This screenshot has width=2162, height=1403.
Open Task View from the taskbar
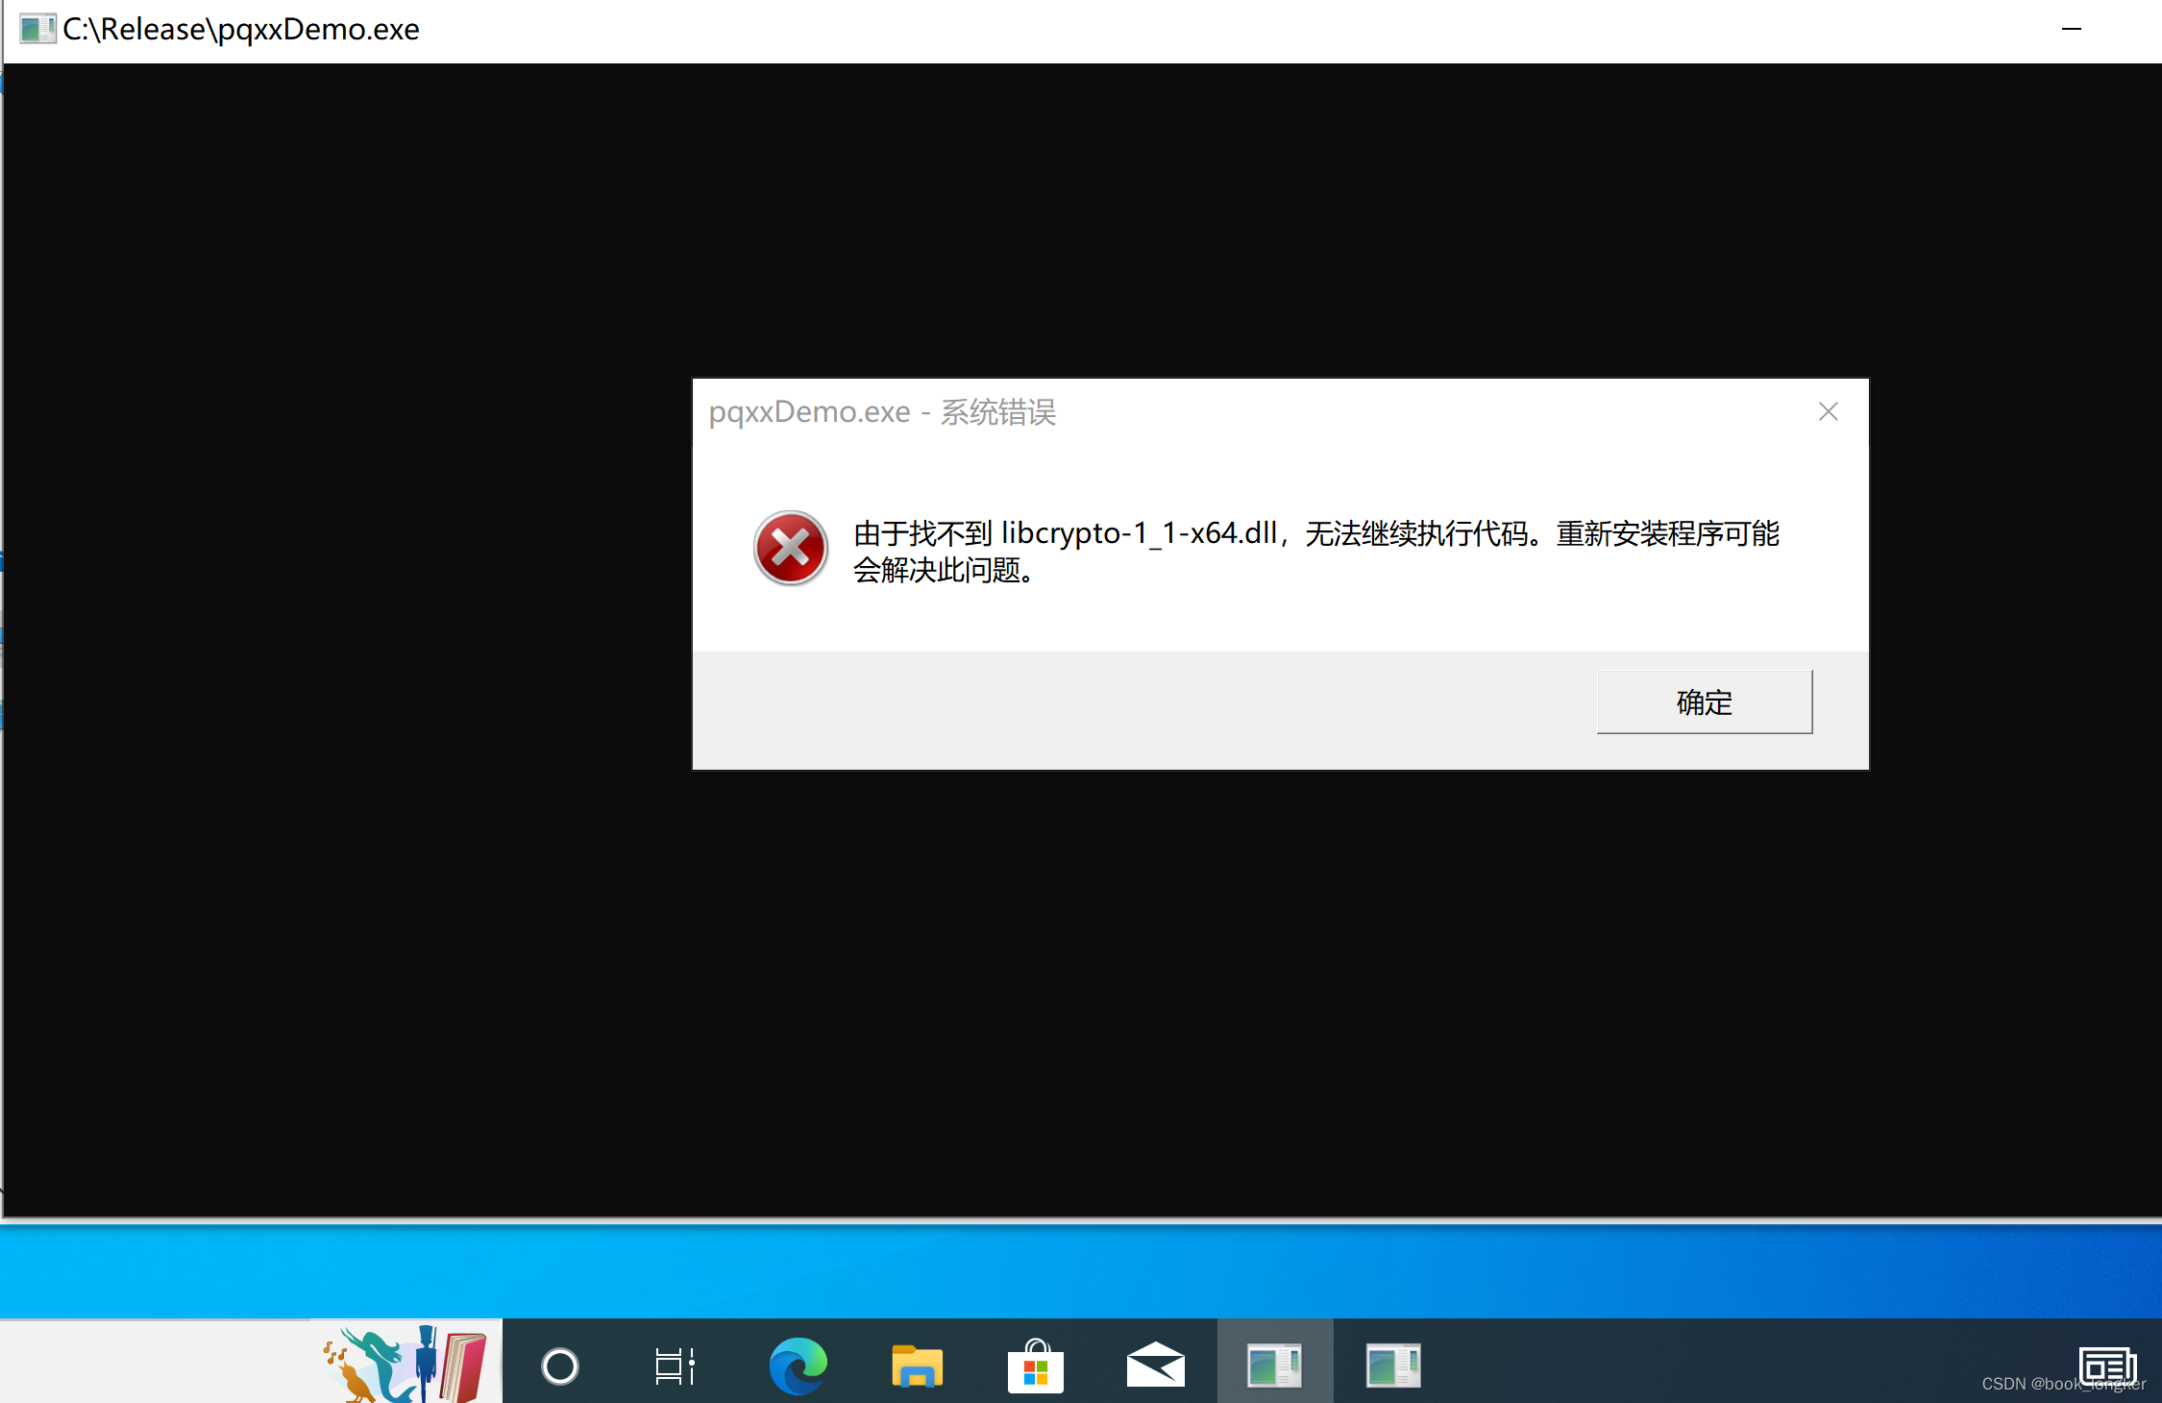tap(675, 1366)
